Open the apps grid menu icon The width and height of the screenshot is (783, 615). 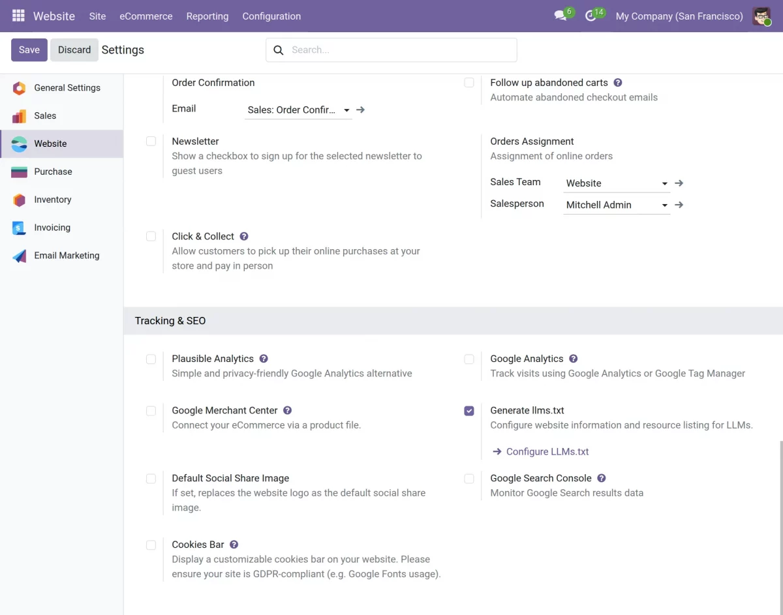18,16
